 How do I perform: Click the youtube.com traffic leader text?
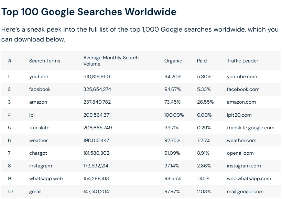click(242, 77)
